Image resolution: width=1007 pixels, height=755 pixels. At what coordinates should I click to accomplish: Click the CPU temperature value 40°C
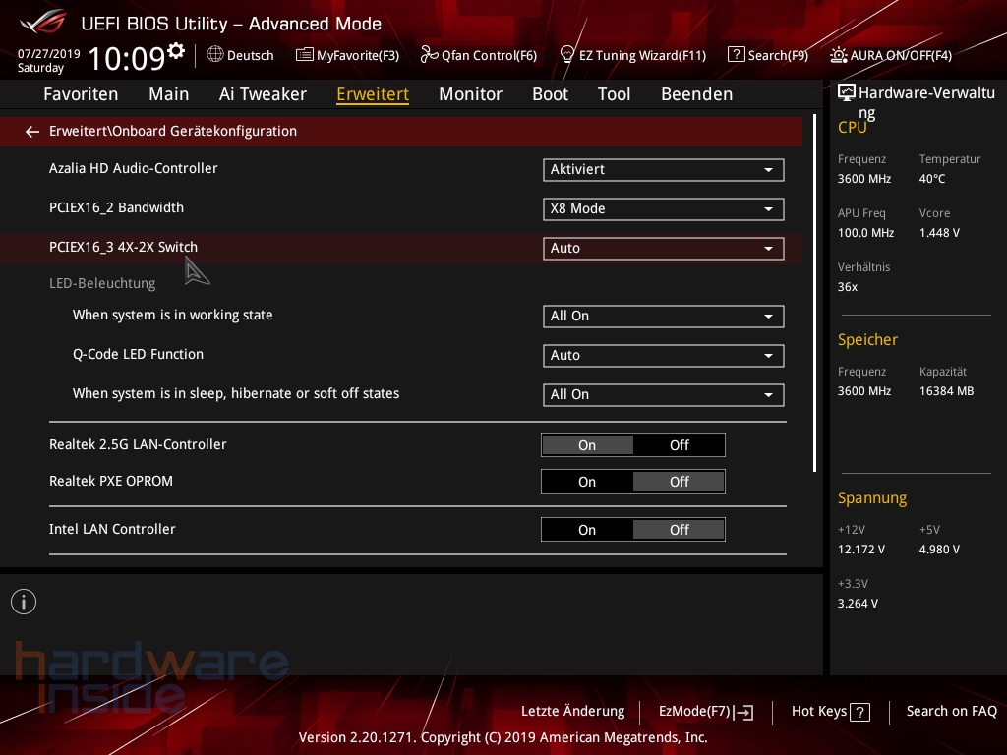(x=932, y=179)
